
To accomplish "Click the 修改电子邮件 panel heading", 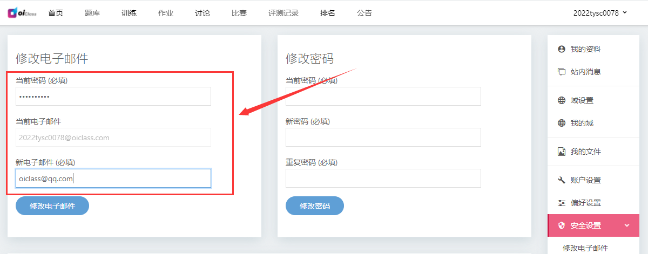I will [x=52, y=58].
